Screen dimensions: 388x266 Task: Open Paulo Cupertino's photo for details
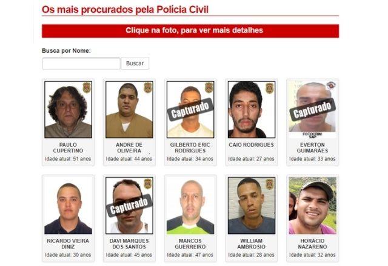[69, 109]
